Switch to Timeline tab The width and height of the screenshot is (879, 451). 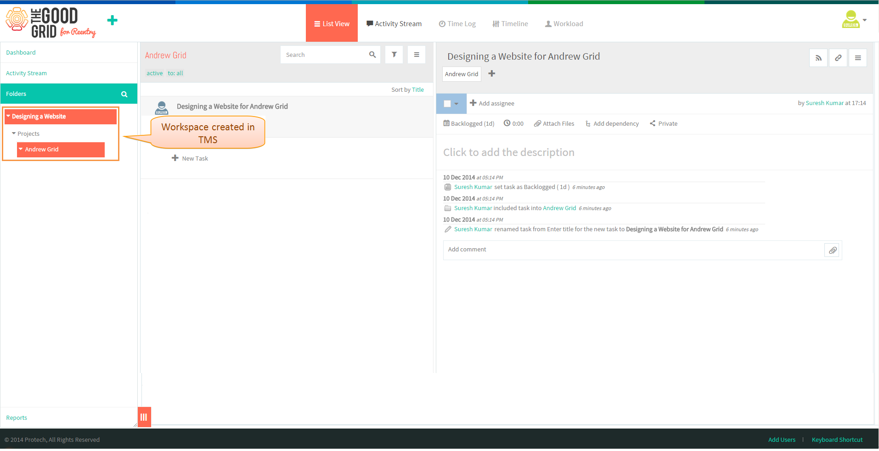(x=510, y=24)
